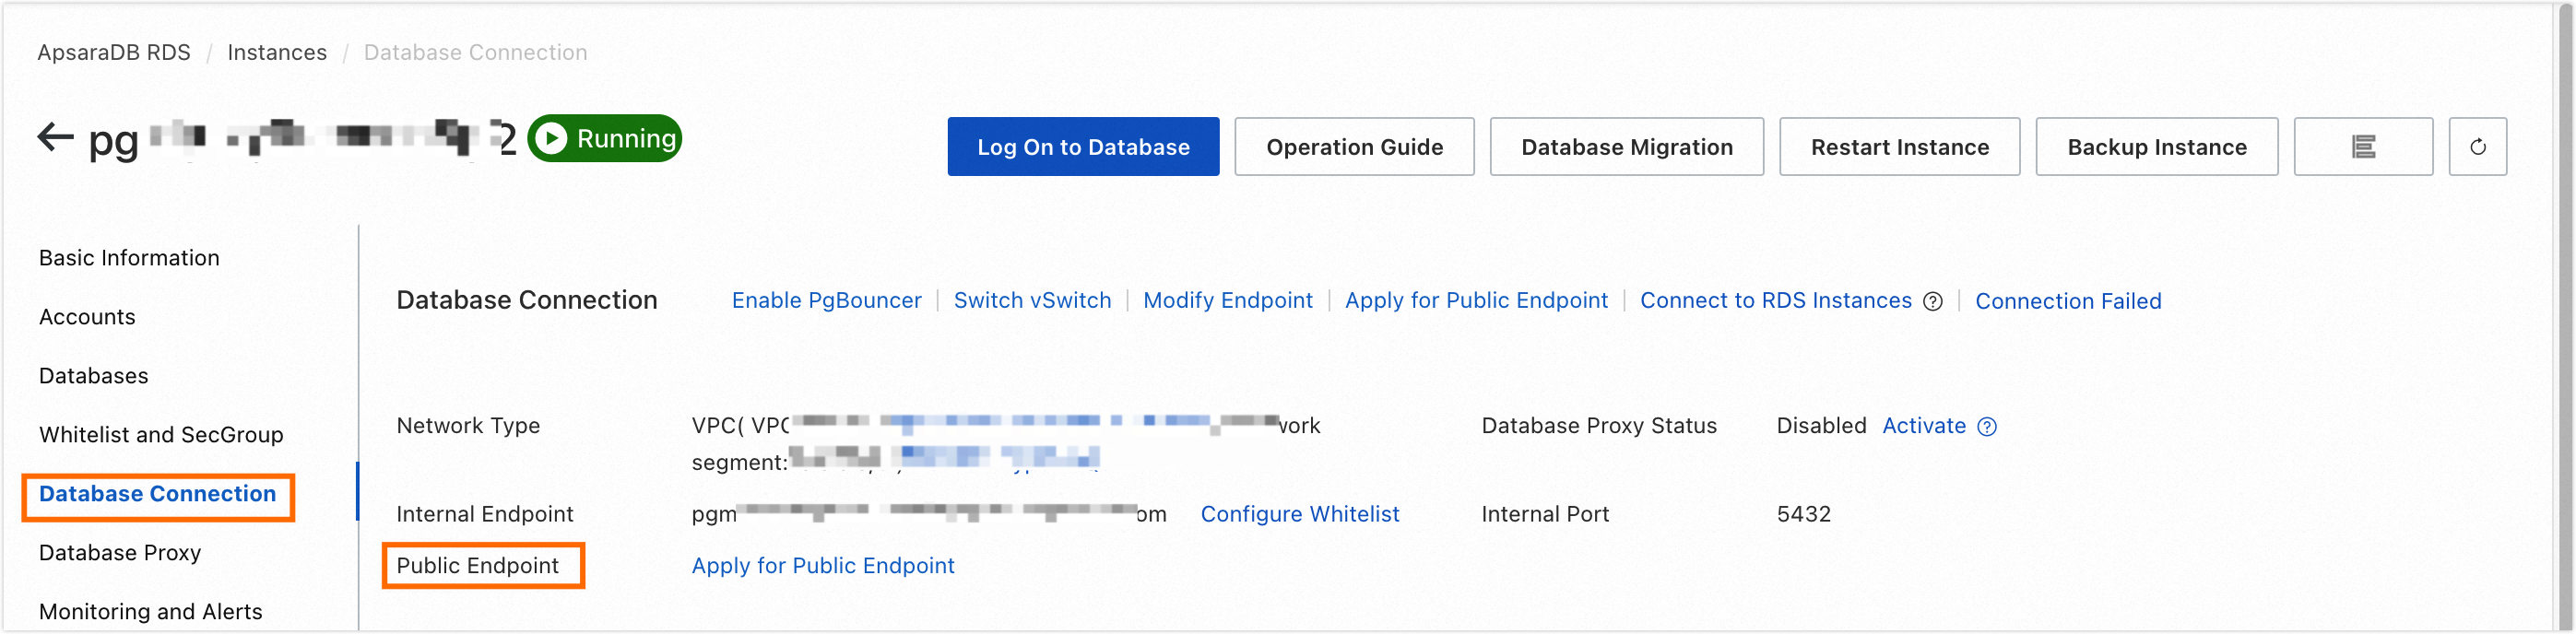Screen dimensions: 2576x634
Task: Click Switch vSwitch link
Action: (1031, 301)
